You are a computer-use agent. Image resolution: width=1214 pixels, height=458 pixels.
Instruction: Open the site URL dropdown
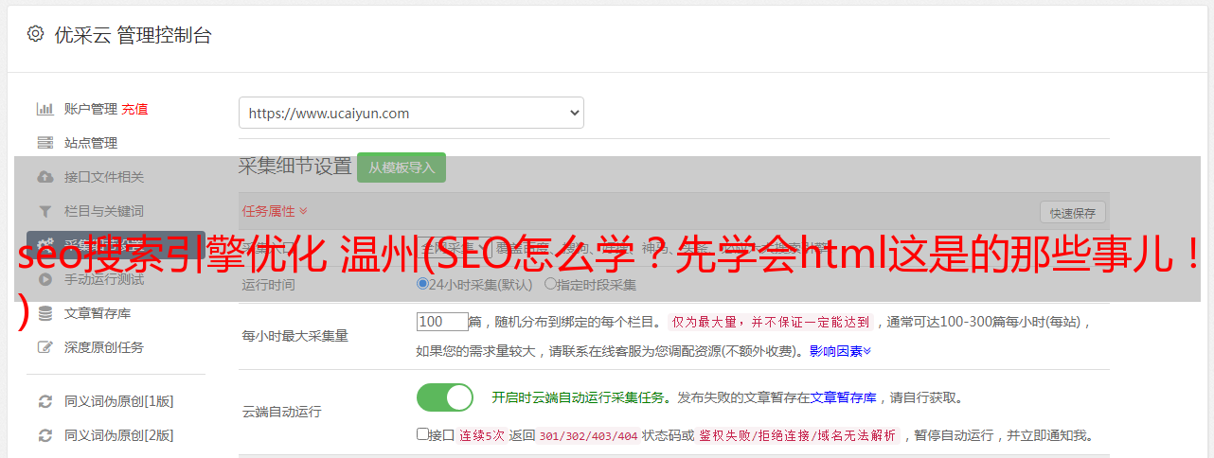click(x=411, y=113)
